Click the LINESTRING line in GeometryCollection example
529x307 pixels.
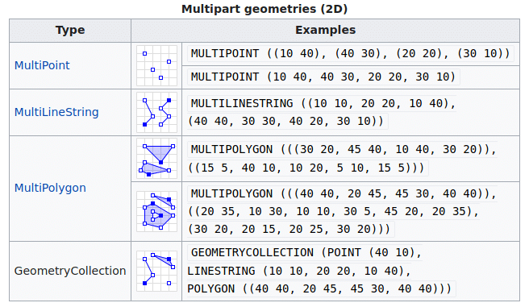tap(299, 271)
